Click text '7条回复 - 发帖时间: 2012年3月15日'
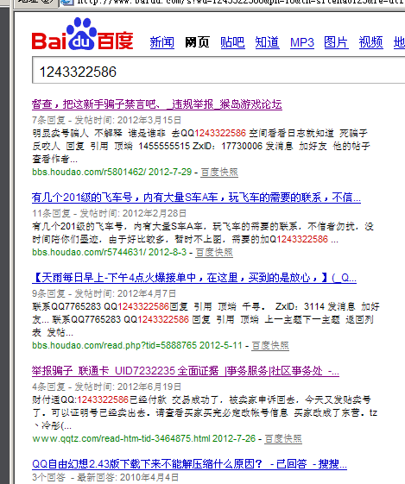This screenshot has width=405, height=484. pyautogui.click(x=106, y=120)
